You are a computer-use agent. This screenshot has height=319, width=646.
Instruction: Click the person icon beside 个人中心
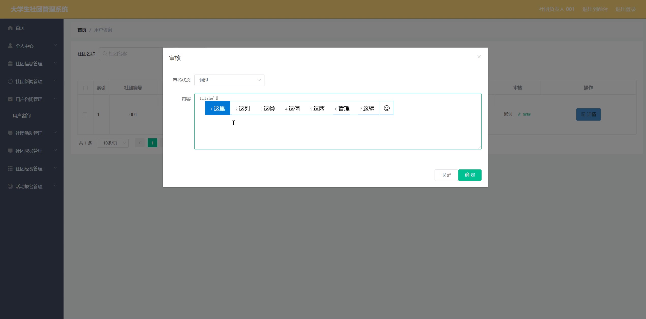[10, 46]
